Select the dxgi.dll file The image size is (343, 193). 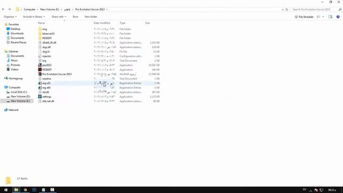click(x=44, y=47)
